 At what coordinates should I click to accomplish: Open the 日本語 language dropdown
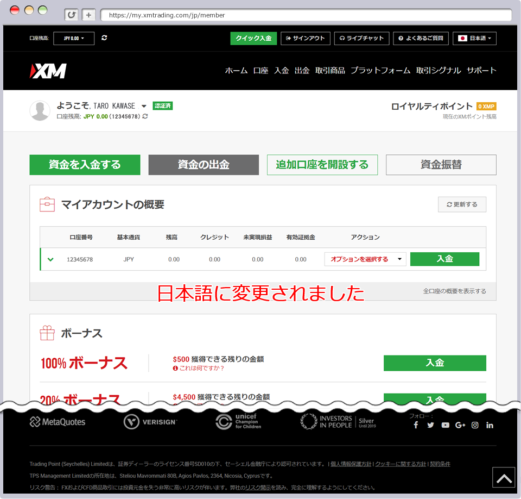click(x=475, y=38)
